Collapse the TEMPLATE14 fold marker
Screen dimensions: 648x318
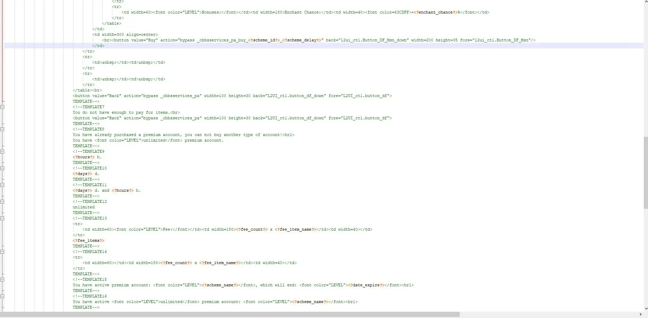[x=2, y=252]
